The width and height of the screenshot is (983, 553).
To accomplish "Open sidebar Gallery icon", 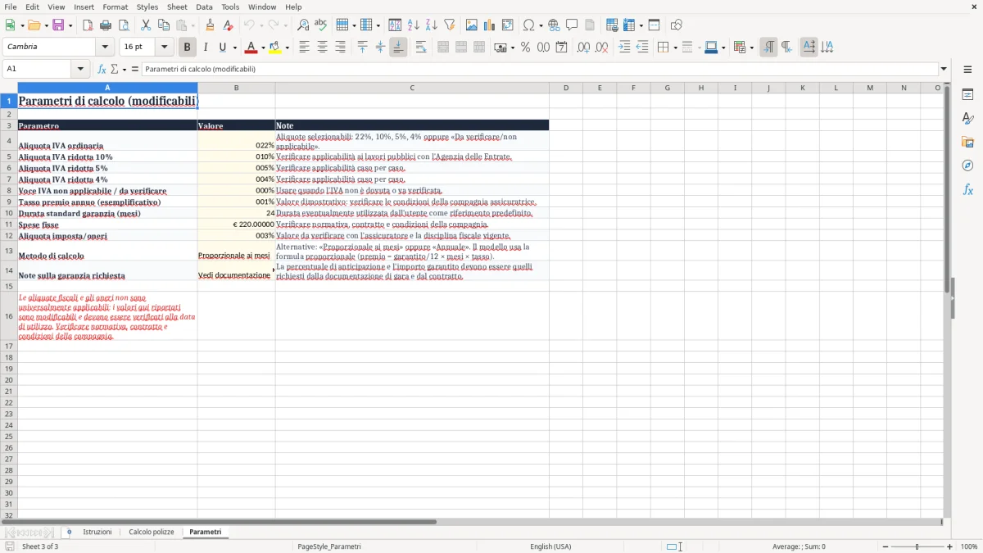I will click(967, 143).
